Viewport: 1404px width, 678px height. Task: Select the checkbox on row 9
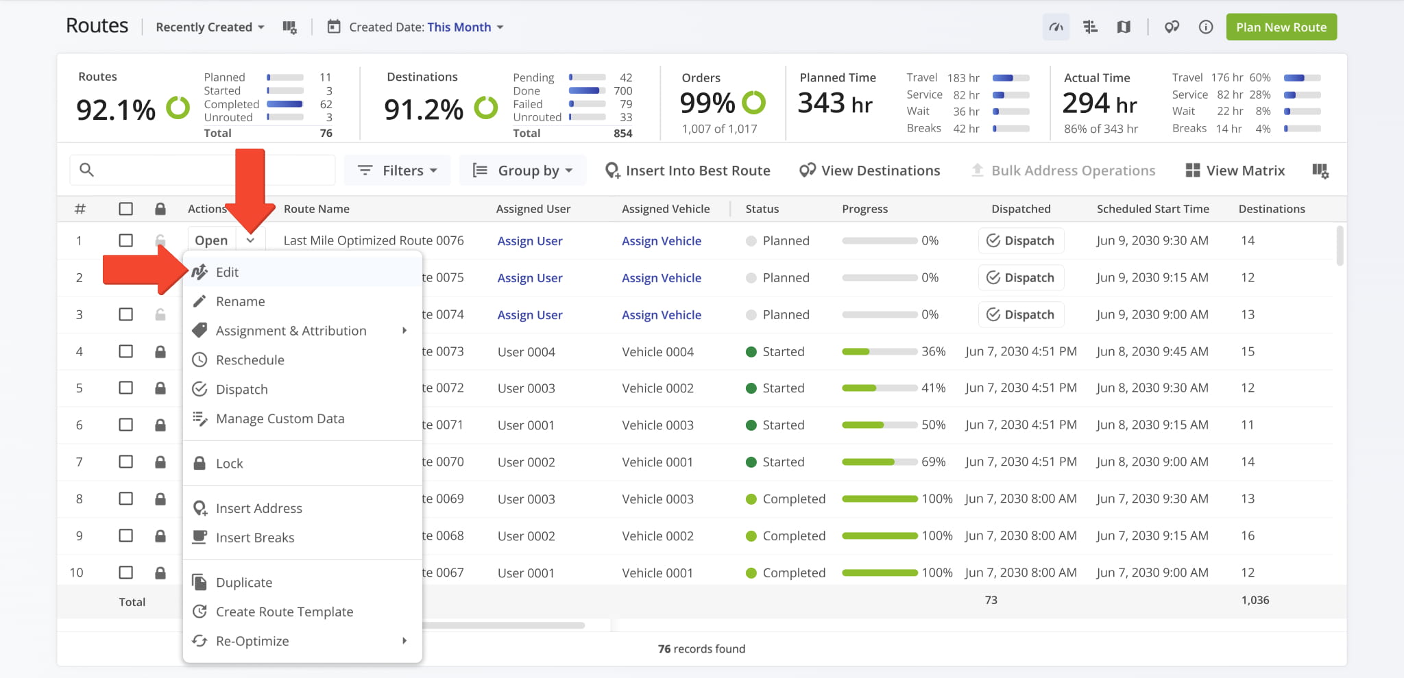(x=125, y=536)
